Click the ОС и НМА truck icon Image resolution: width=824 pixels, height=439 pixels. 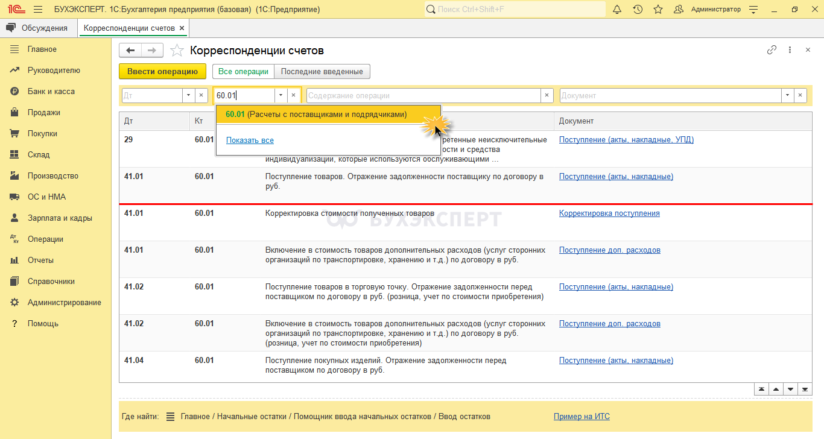click(14, 197)
